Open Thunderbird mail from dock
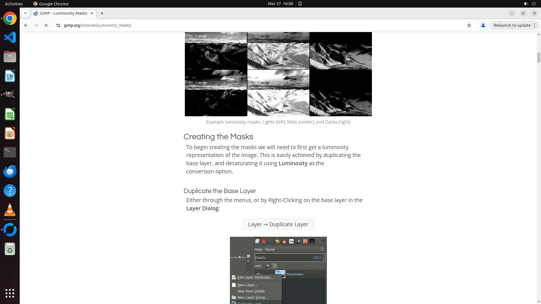541x304 pixels. tap(10, 171)
